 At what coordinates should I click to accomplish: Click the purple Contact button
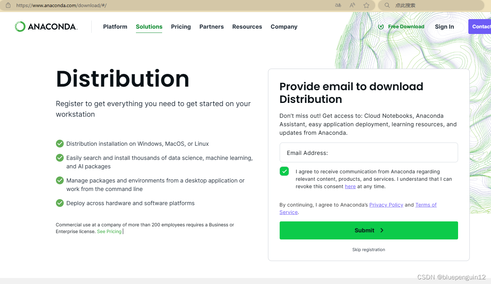point(480,27)
